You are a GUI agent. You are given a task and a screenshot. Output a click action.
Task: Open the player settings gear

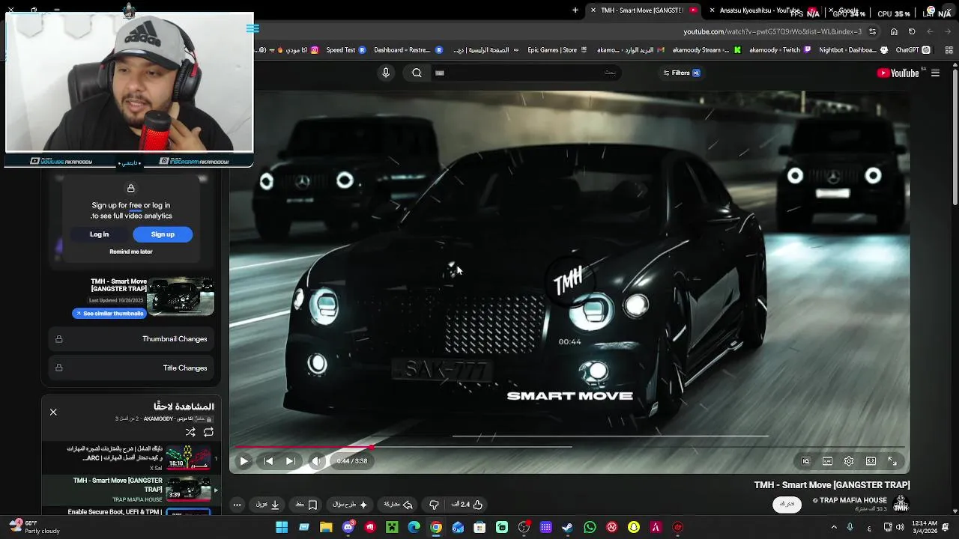849,461
